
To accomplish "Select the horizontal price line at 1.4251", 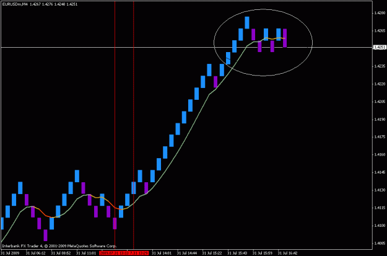I will tap(186, 47).
